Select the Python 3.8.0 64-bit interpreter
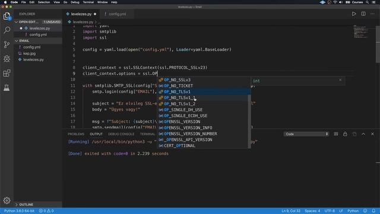 coord(19,211)
